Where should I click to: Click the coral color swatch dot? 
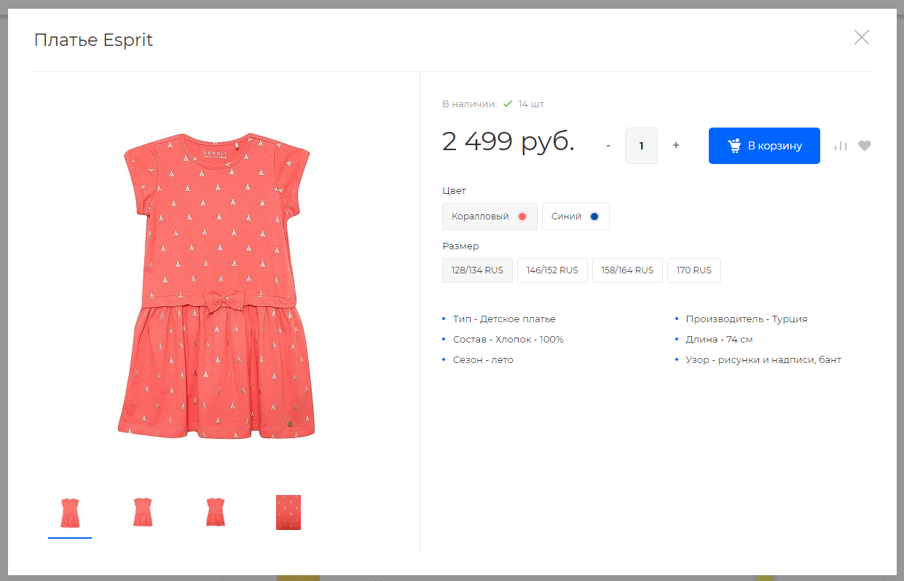pyautogui.click(x=522, y=217)
